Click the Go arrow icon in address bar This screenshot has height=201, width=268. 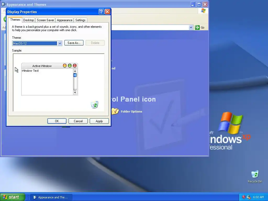click(197, 27)
